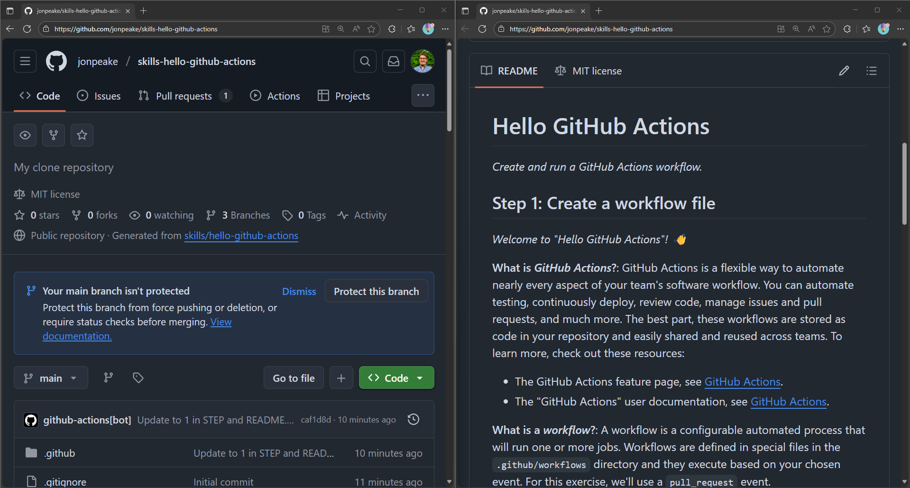Star the repository with star button
The image size is (910, 488).
[x=82, y=135]
